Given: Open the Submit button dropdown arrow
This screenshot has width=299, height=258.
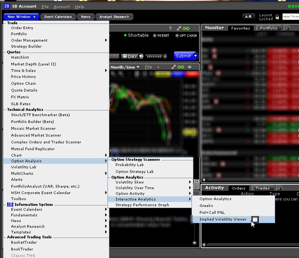Looking at the screenshot, I should [x=195, y=56].
